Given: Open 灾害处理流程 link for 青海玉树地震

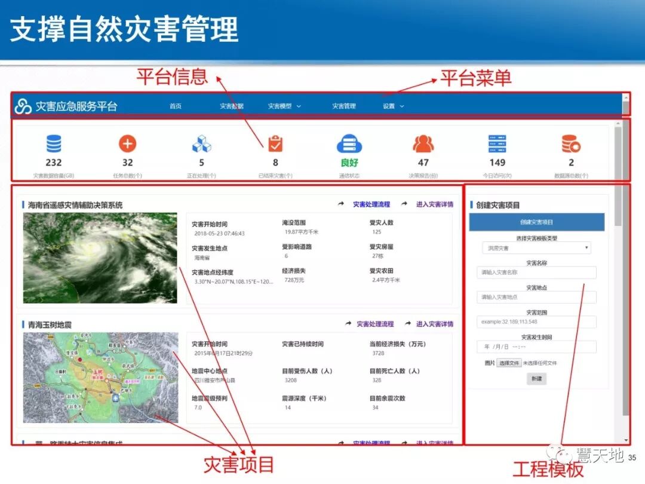Looking at the screenshot, I should click(x=375, y=324).
